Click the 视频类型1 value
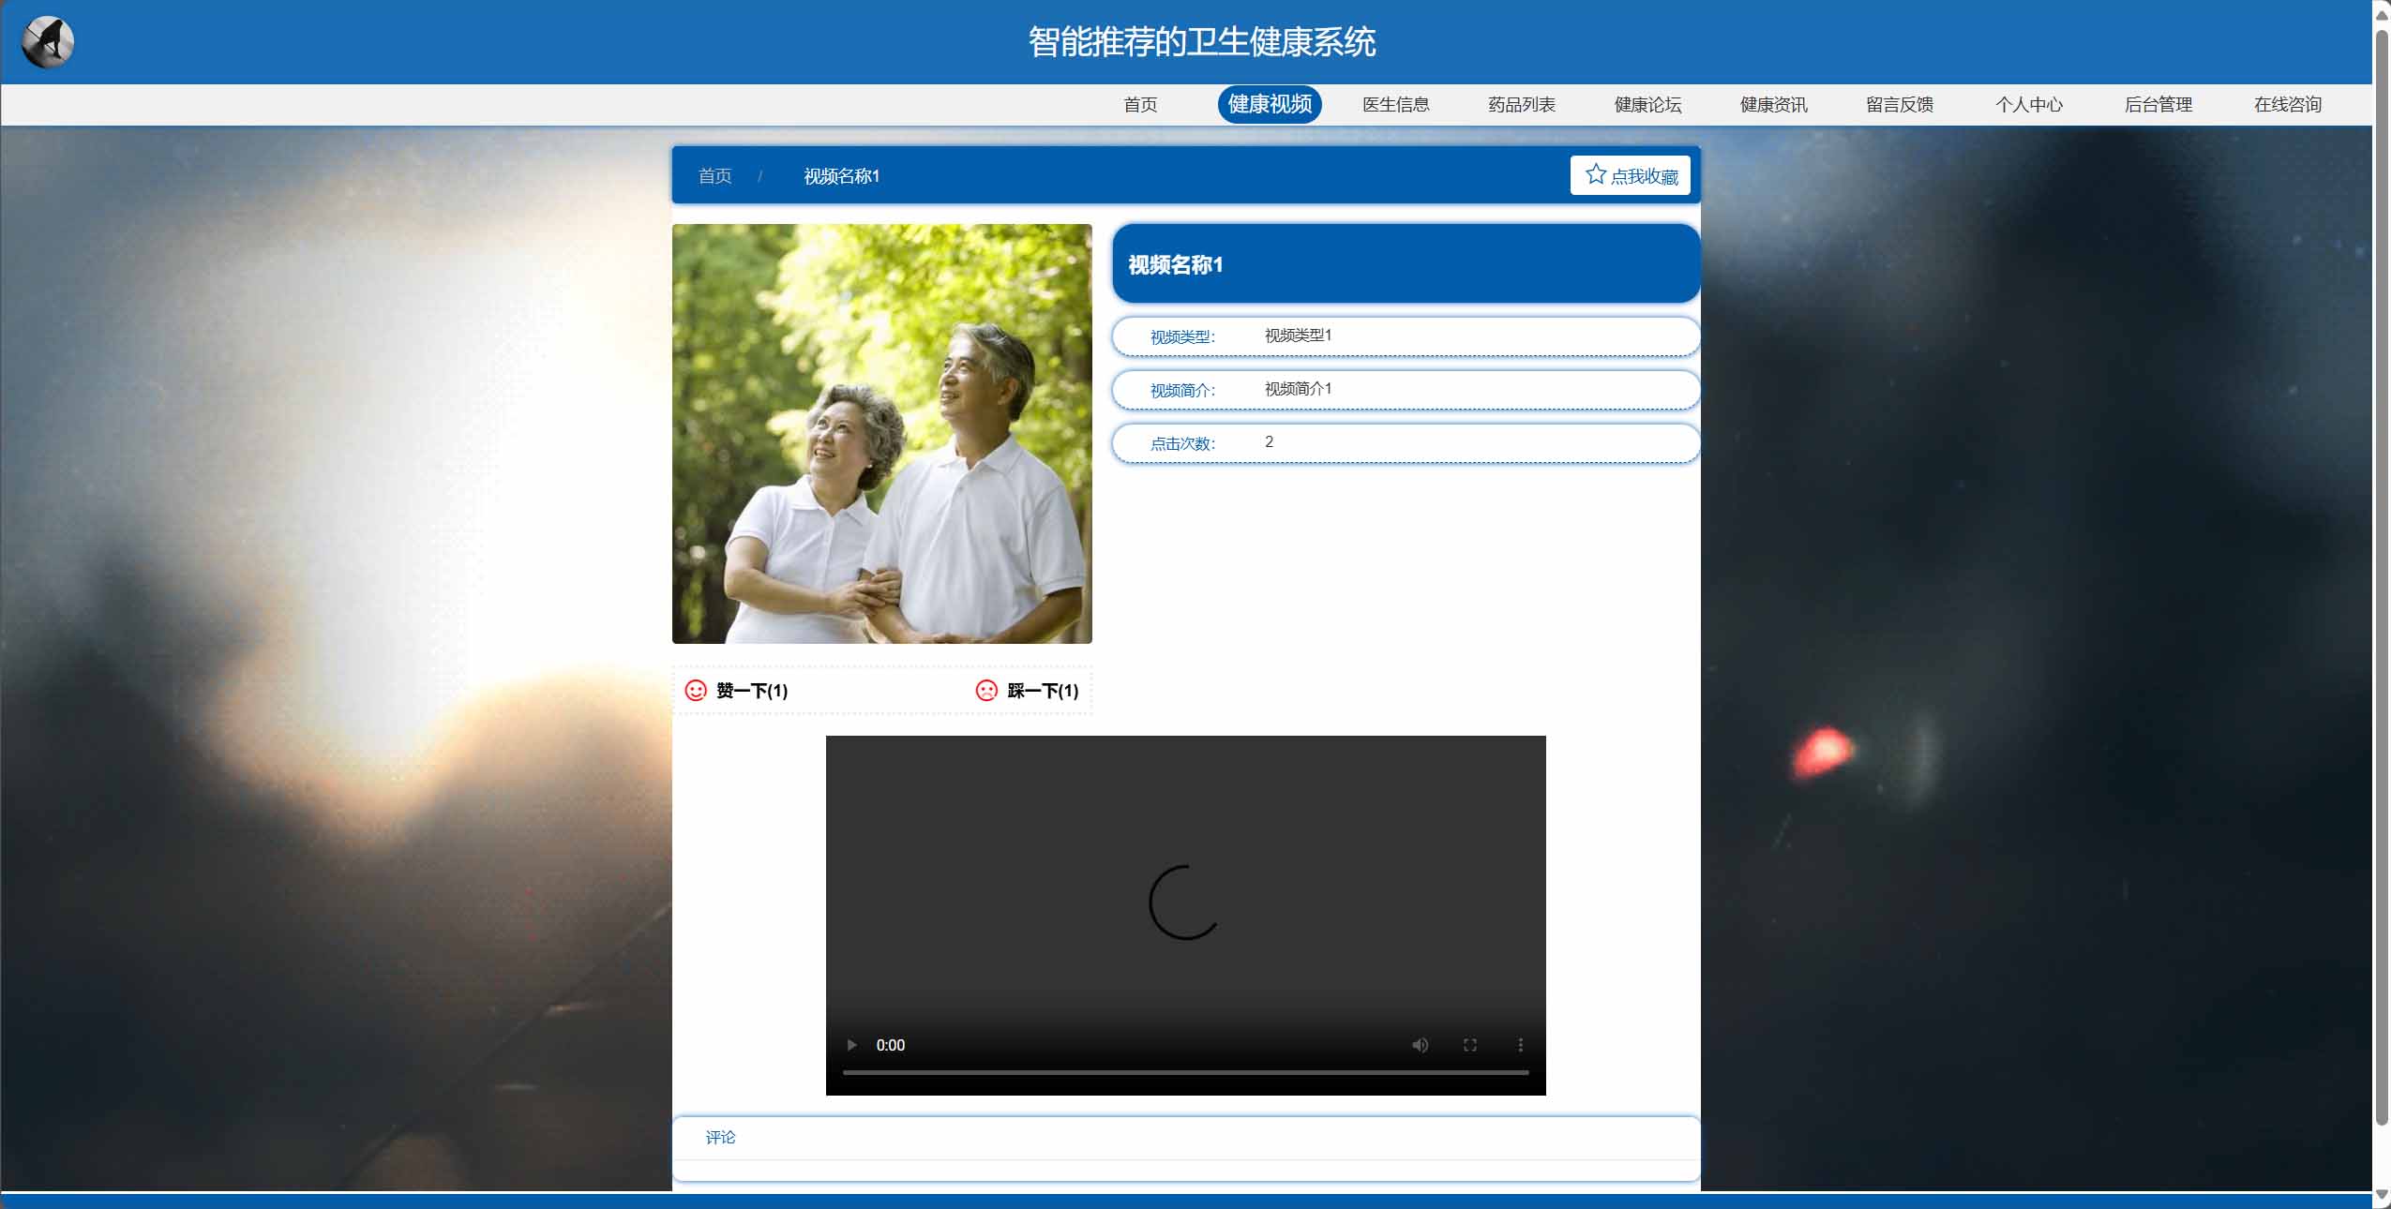2391x1209 pixels. pyautogui.click(x=1298, y=336)
